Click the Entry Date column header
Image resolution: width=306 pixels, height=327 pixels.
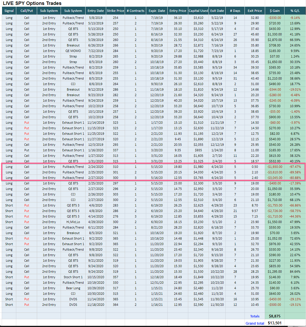click(x=96, y=11)
